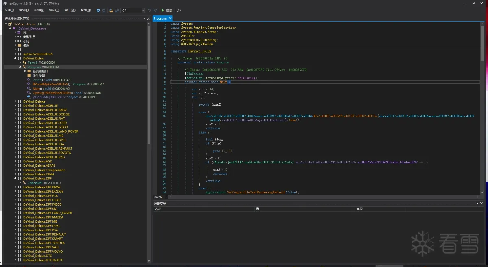Viewport: 488px width, 267px height.
Task: Expand the PE tree node
Action: tap(15, 33)
